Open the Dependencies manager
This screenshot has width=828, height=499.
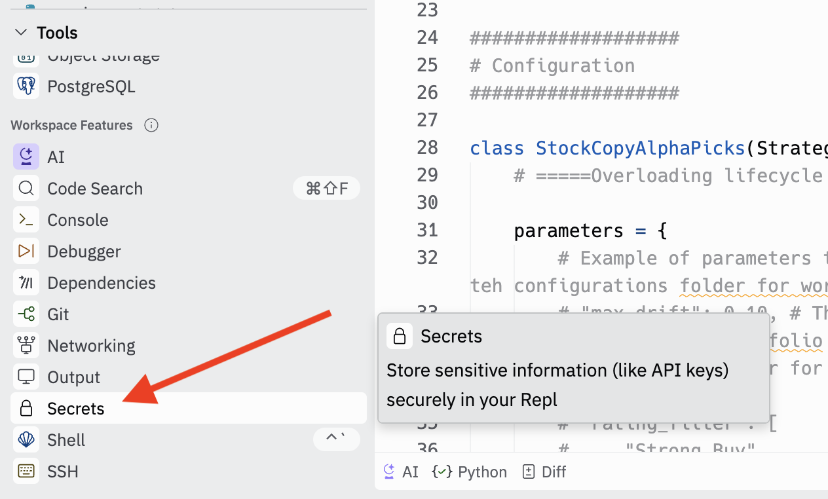point(101,283)
